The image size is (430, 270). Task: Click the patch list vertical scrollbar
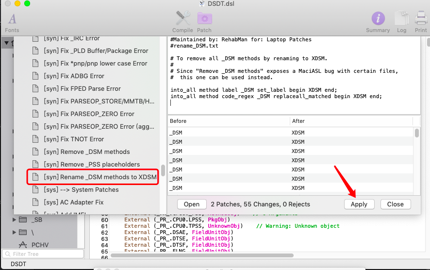coord(163,170)
